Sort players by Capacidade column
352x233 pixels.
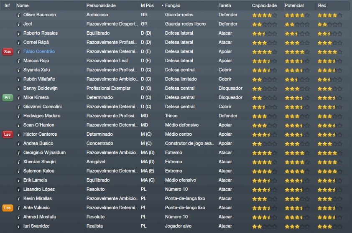pos(264,6)
